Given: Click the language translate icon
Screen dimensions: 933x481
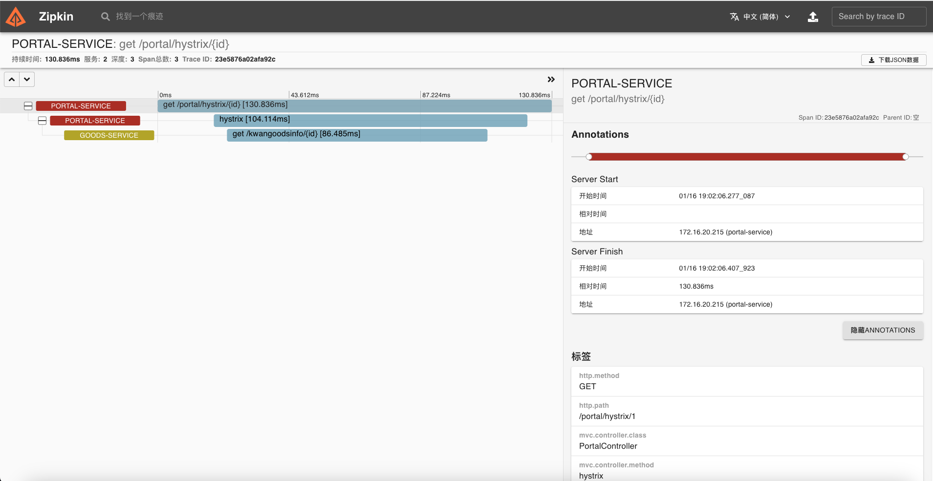Looking at the screenshot, I should pos(734,17).
